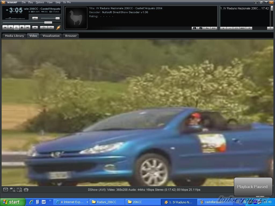The height and width of the screenshot is (206, 275).
Task: Click the Windows start button
Action: coord(12,202)
